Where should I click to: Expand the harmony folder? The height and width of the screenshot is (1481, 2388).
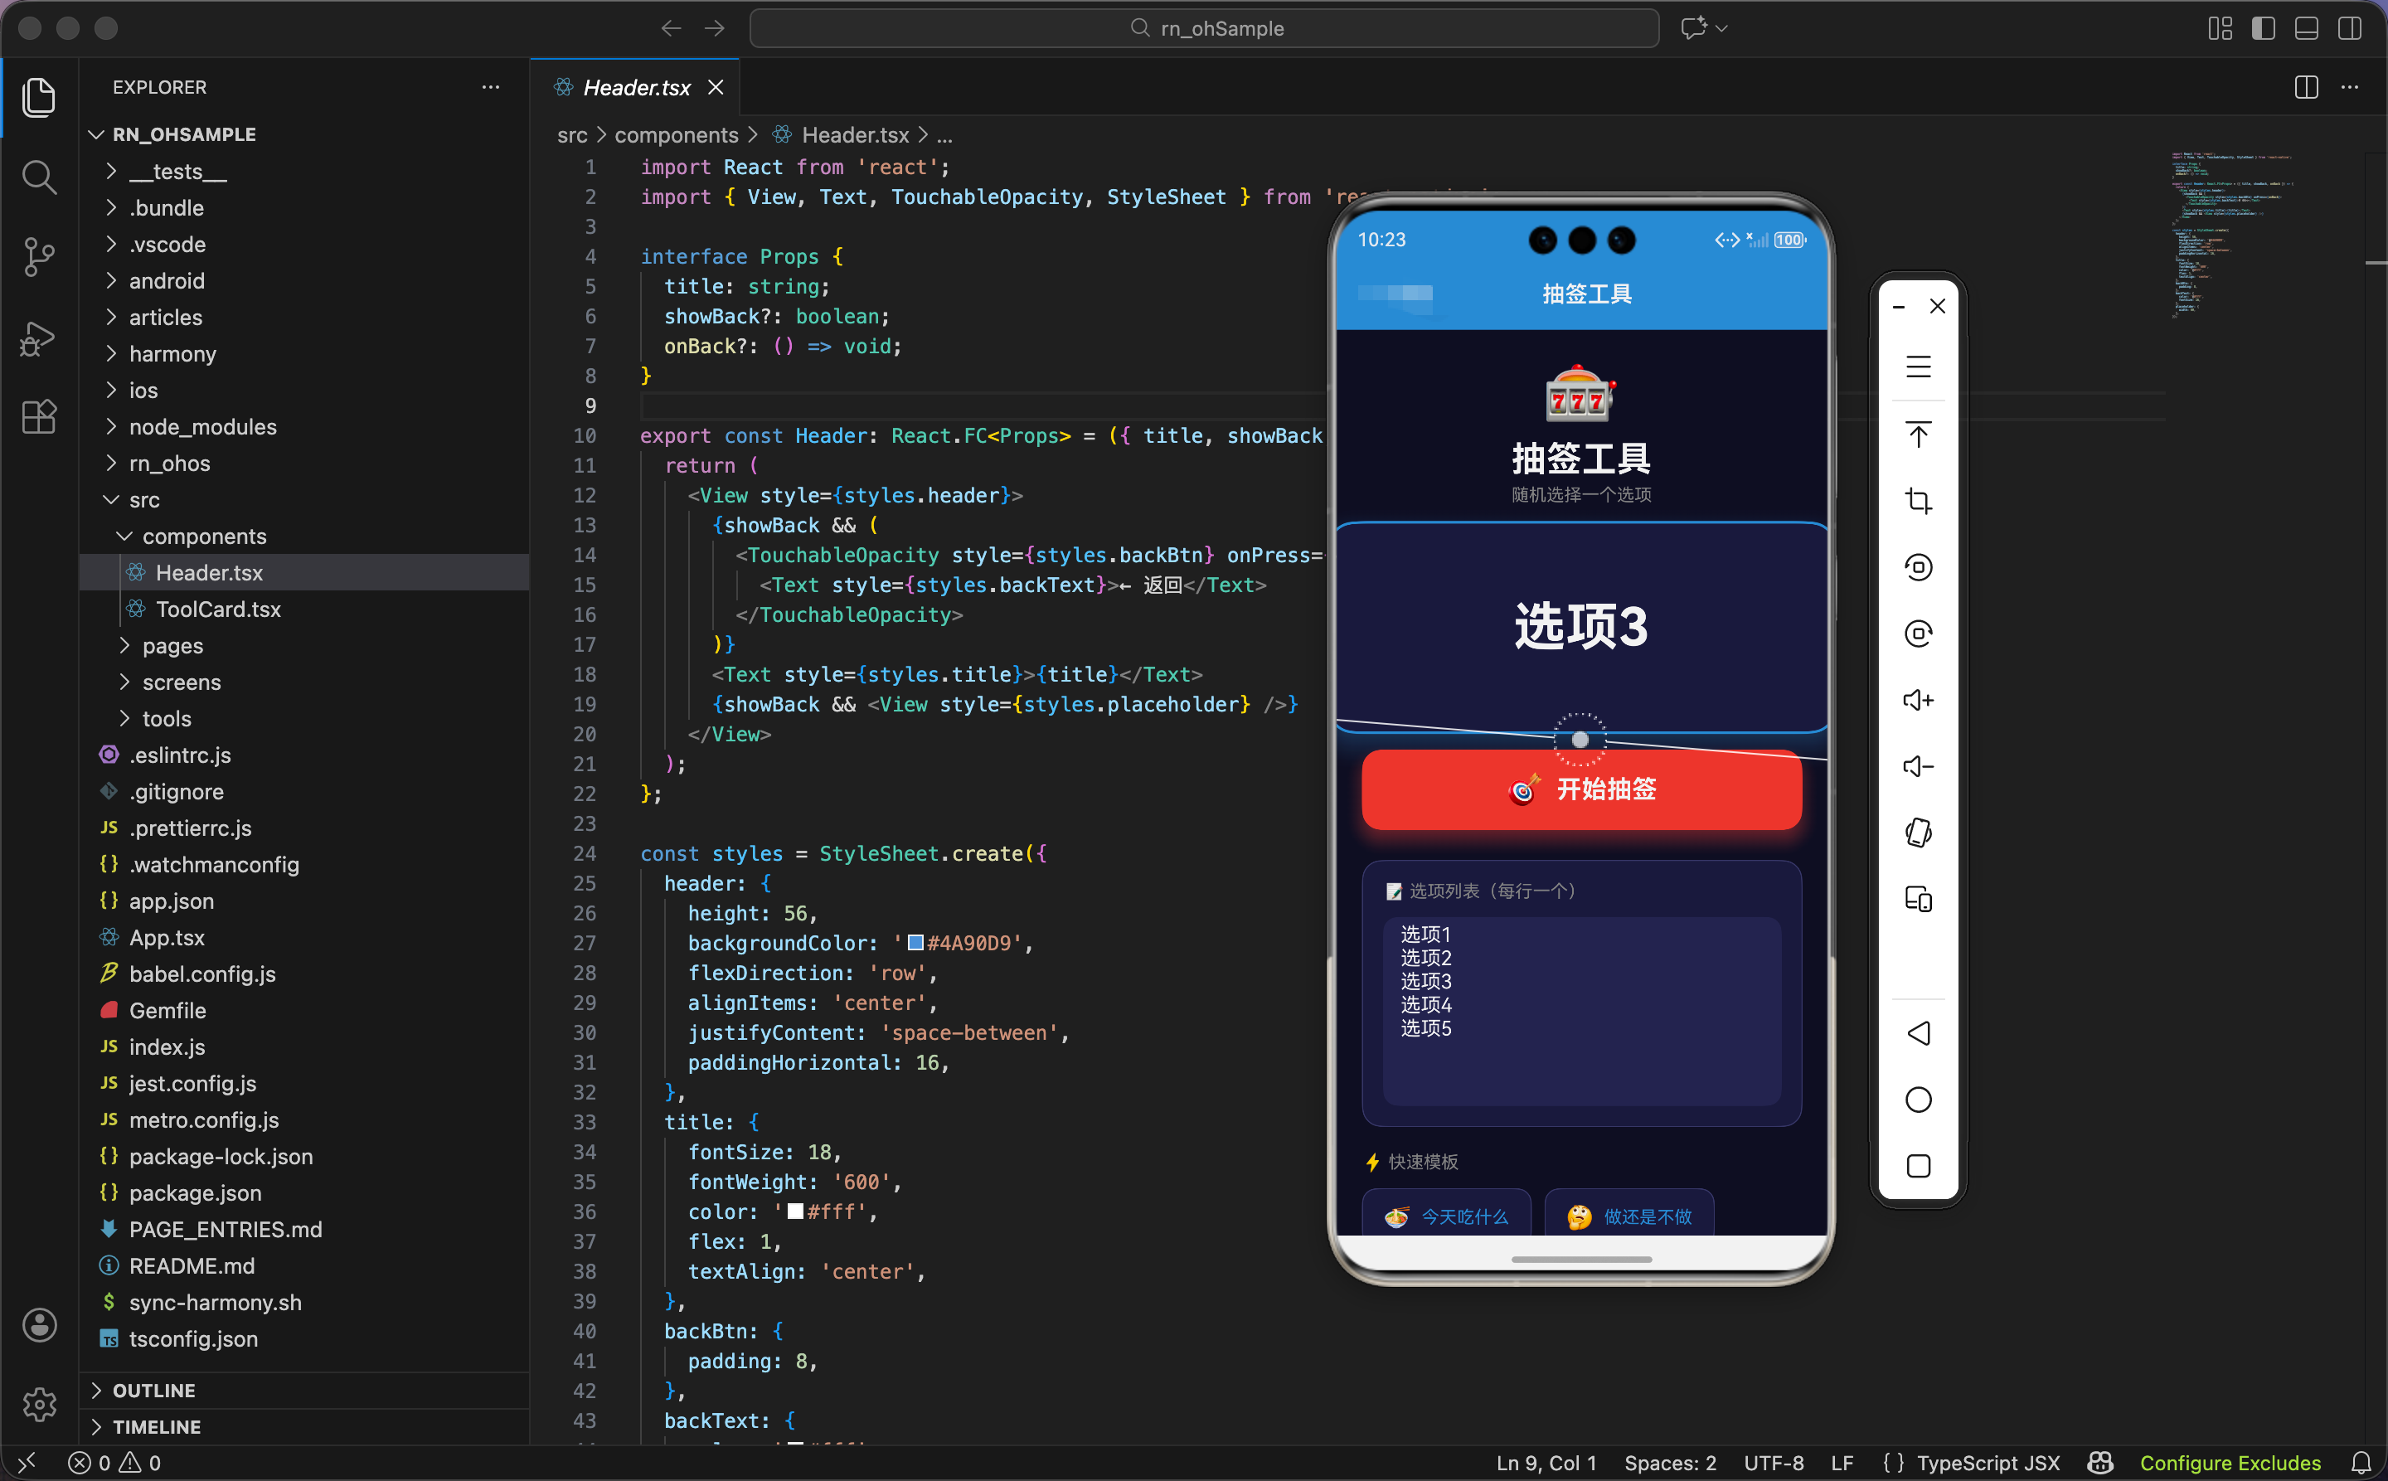click(172, 353)
